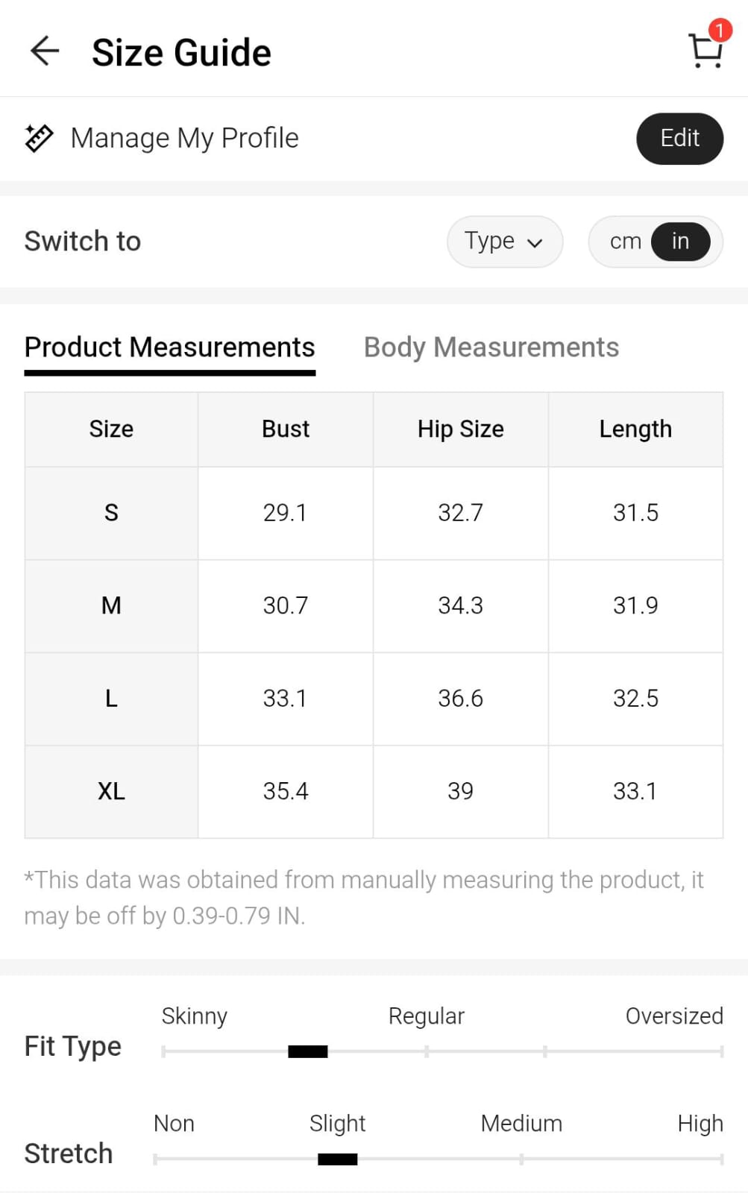
Task: Switch units to cm
Action: point(625,242)
